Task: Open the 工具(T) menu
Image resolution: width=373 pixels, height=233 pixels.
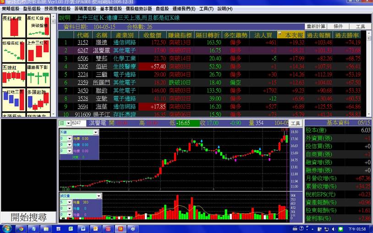Action: point(206,9)
